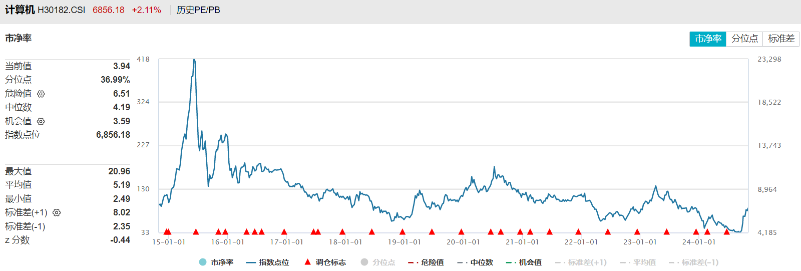Toggle the 中位数 line in the legend

pyautogui.click(x=475, y=262)
